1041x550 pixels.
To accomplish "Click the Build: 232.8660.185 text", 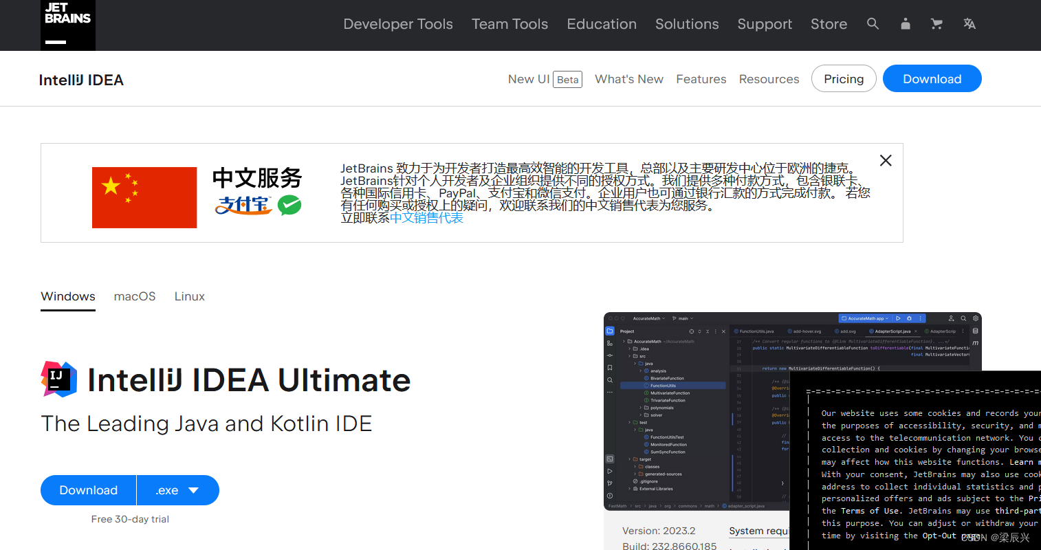I will [669, 545].
